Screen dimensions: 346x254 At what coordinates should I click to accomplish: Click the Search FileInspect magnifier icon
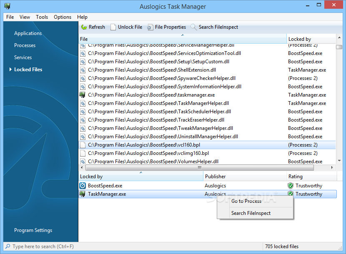pyautogui.click(x=193, y=27)
